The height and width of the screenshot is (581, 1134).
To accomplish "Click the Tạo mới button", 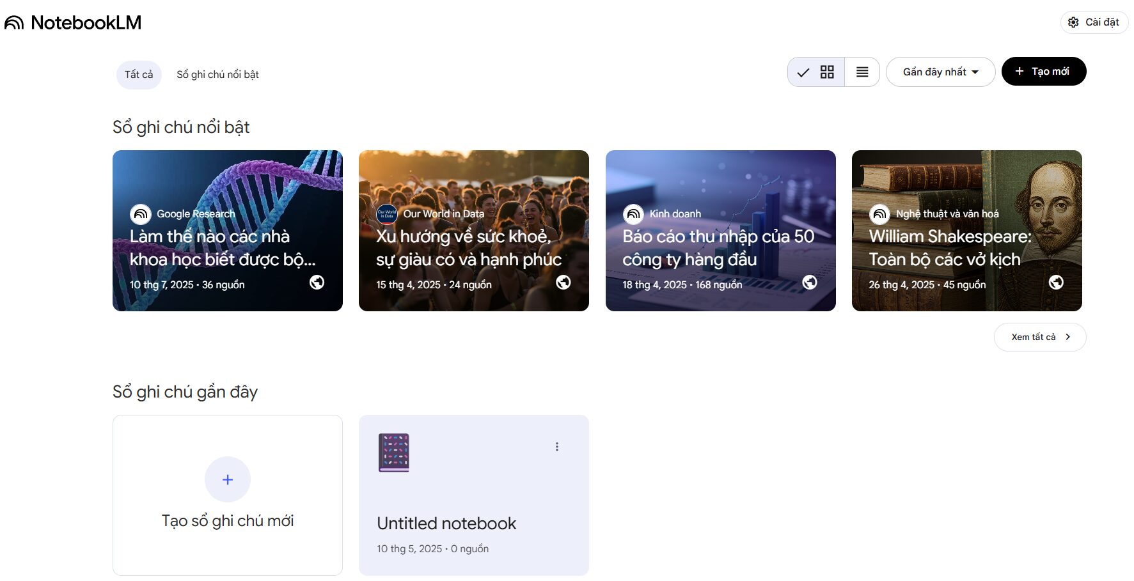I will pos(1043,72).
